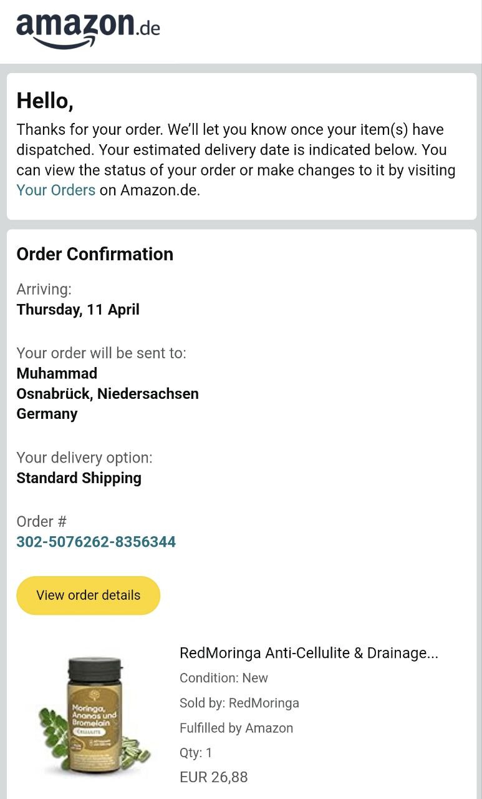
Task: Open the Your Orders link
Action: click(55, 190)
